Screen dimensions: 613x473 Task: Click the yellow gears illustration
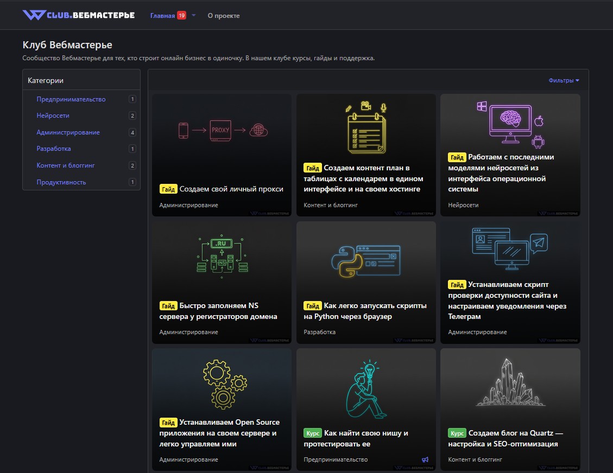coord(224,383)
